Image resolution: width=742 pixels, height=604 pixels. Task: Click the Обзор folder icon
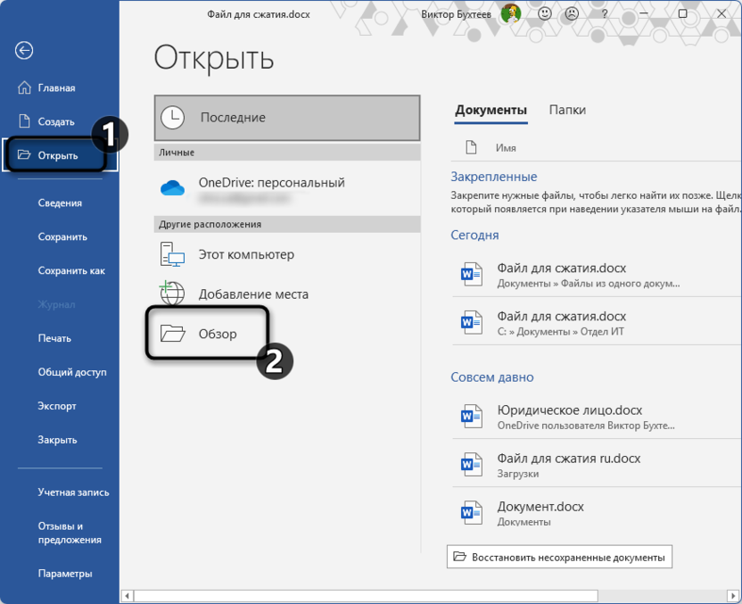click(173, 332)
